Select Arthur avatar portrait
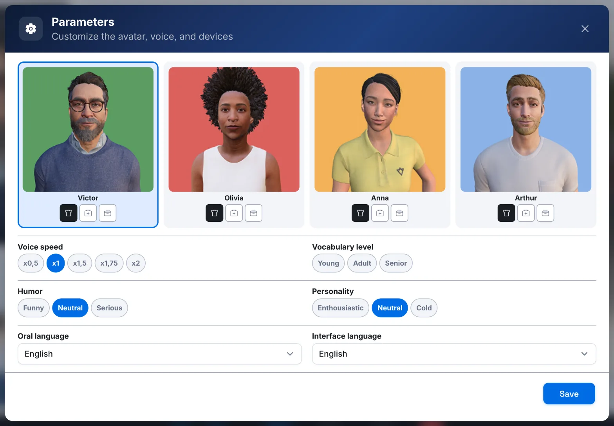Image resolution: width=614 pixels, height=426 pixels. [x=526, y=129]
